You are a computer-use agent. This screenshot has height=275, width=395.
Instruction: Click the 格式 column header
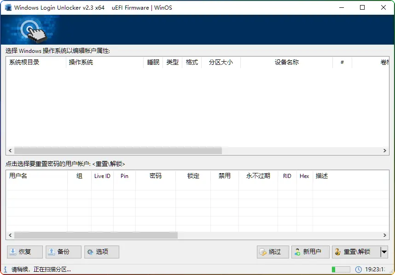(192, 62)
